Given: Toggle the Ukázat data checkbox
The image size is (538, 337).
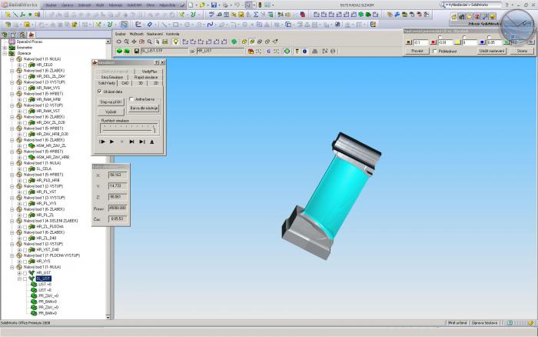Looking at the screenshot, I should click(99, 92).
